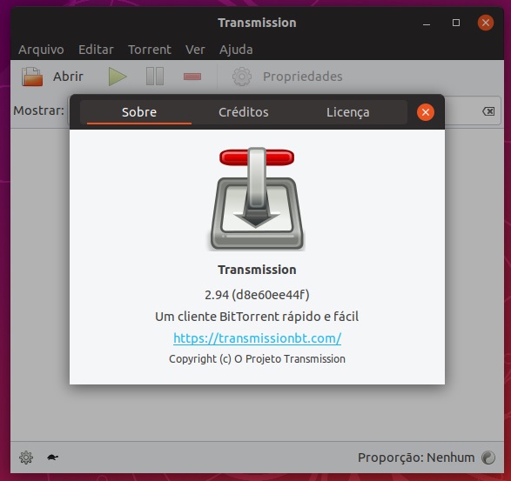The image size is (511, 481).
Task: Open the Torrent menu
Action: coord(150,50)
